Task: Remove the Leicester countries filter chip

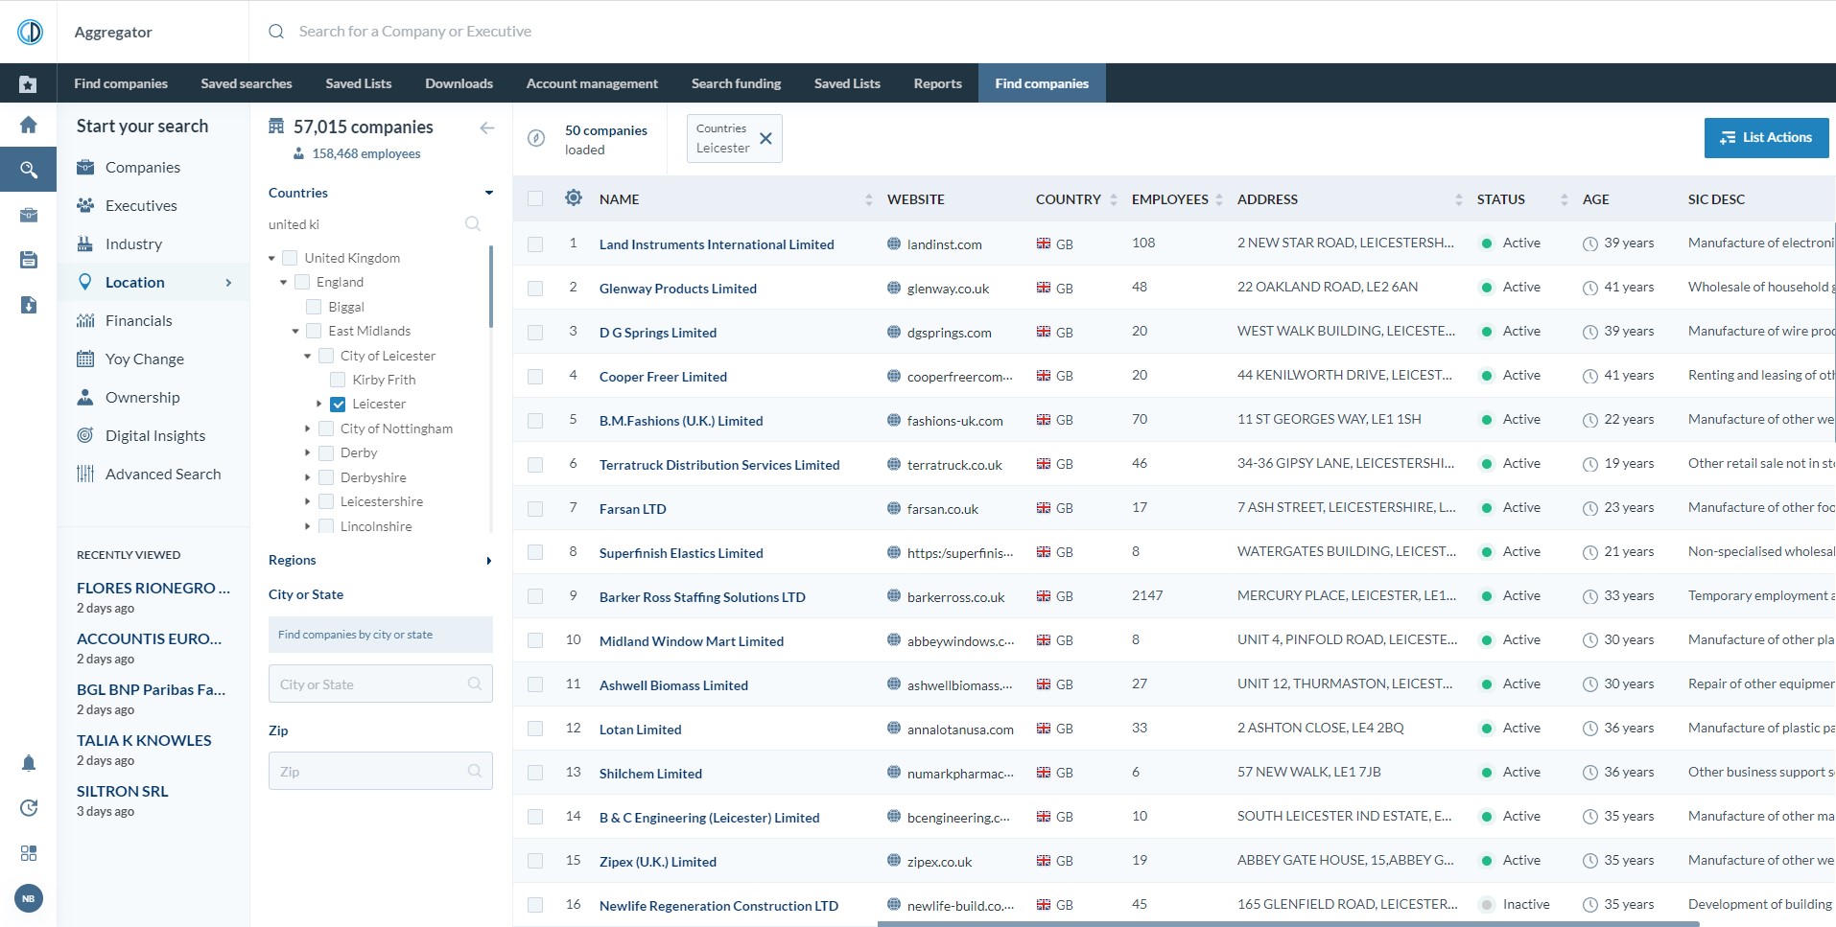Action: (765, 139)
